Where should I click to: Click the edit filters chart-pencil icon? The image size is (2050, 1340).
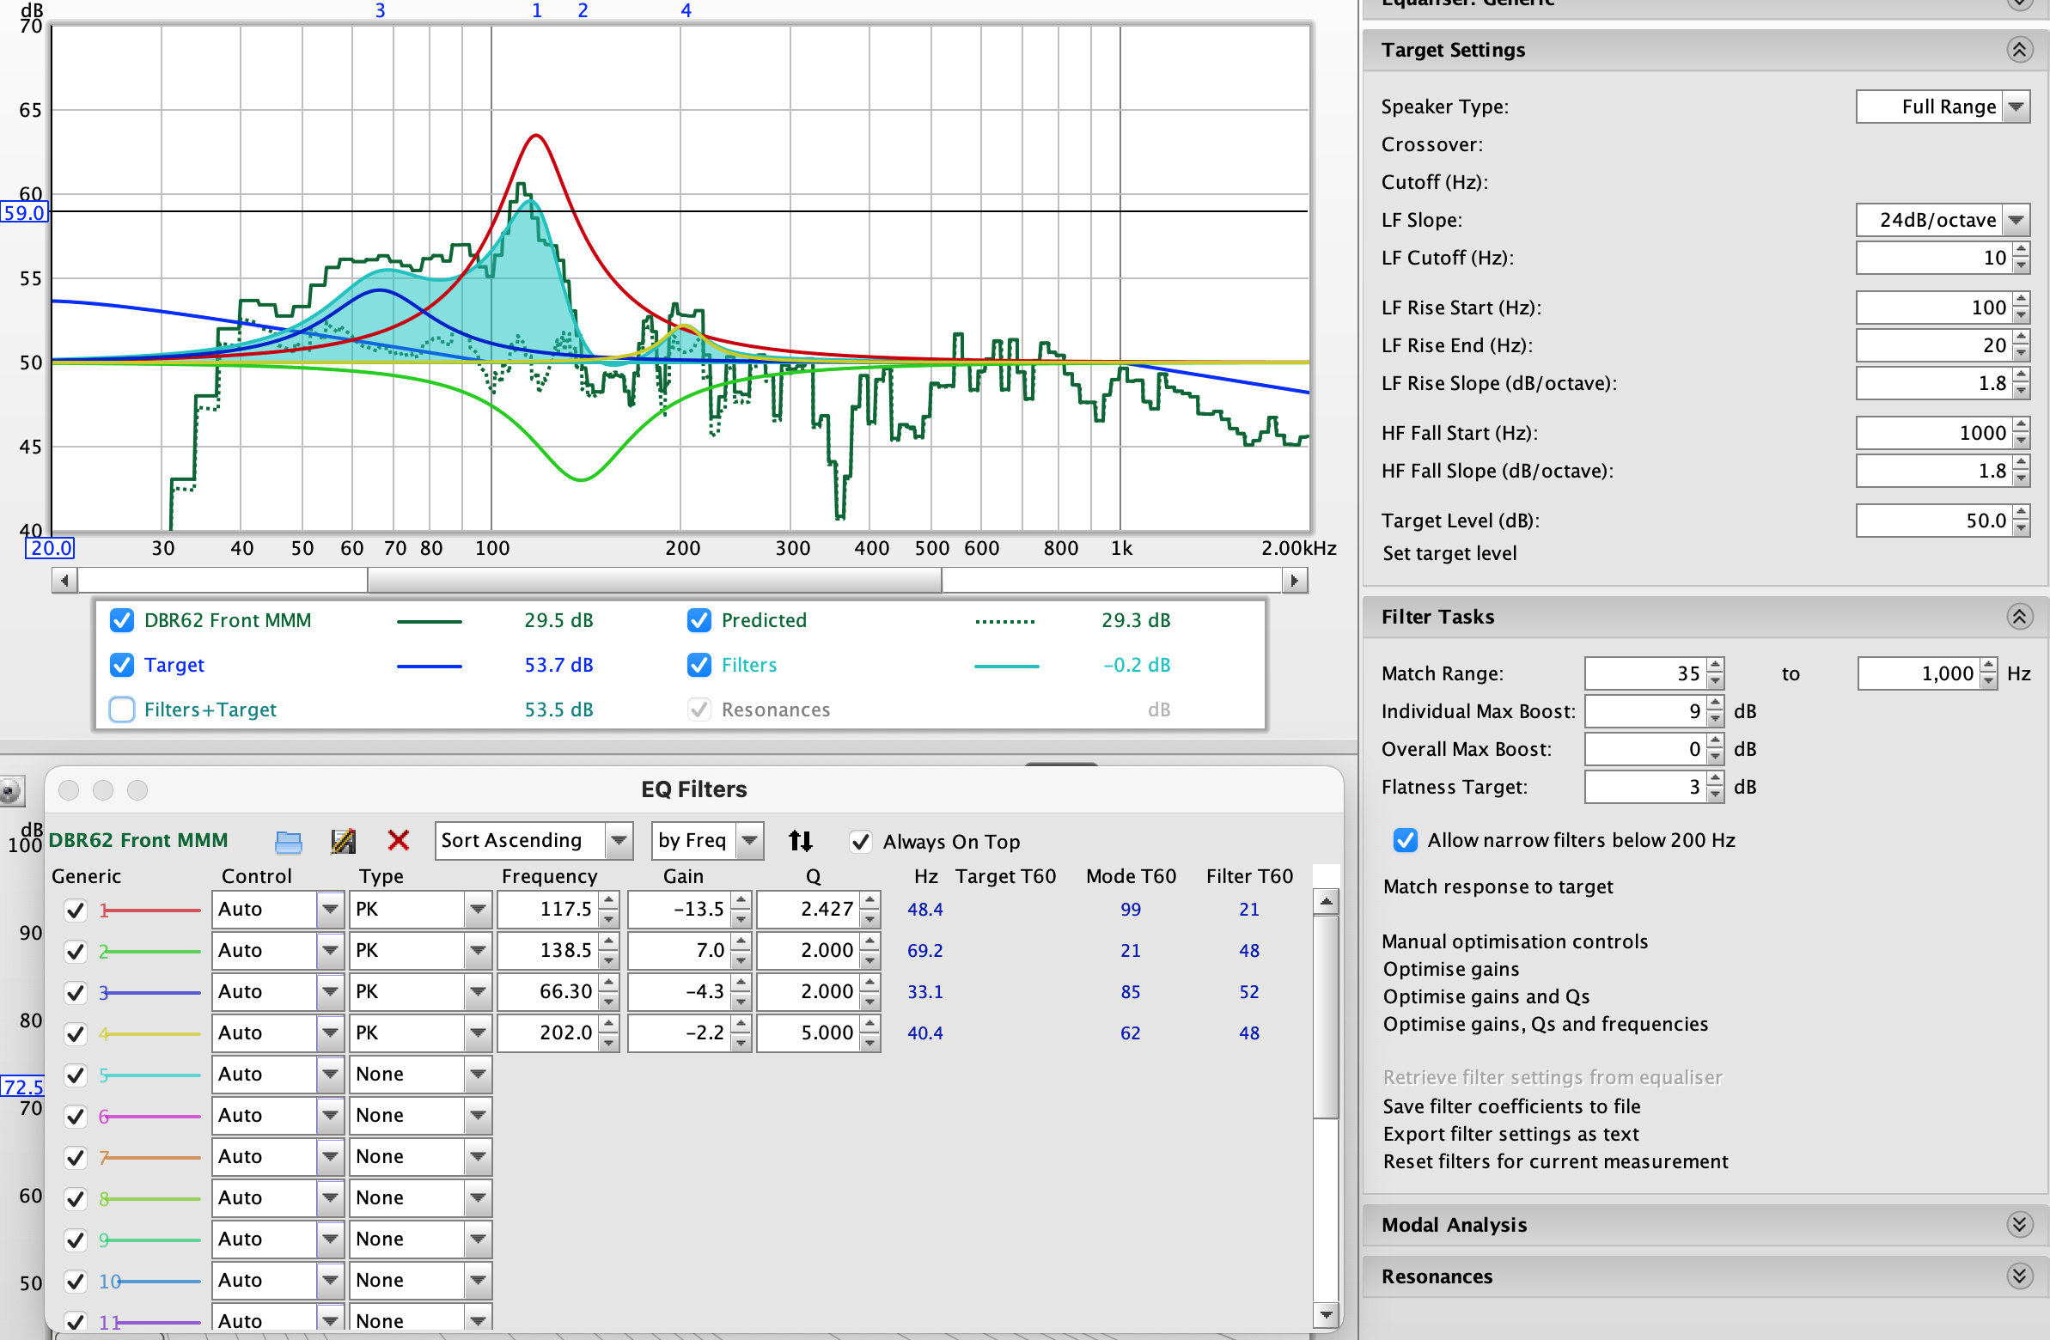point(344,842)
